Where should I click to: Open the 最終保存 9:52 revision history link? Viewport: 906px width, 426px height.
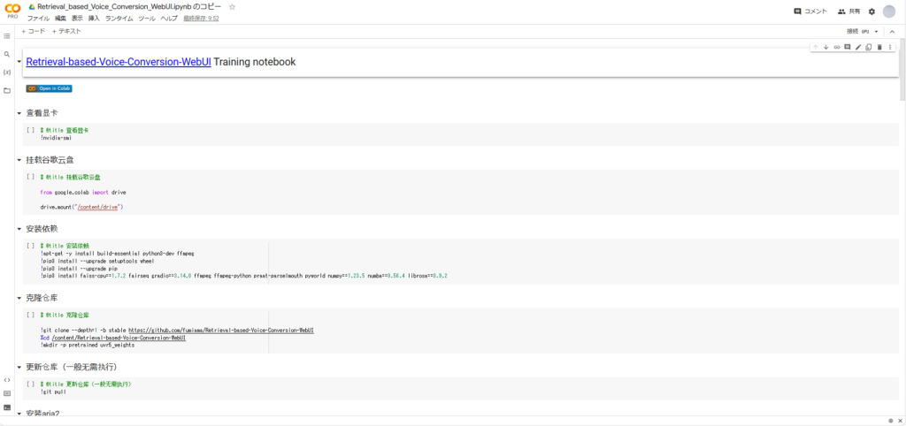(201, 19)
